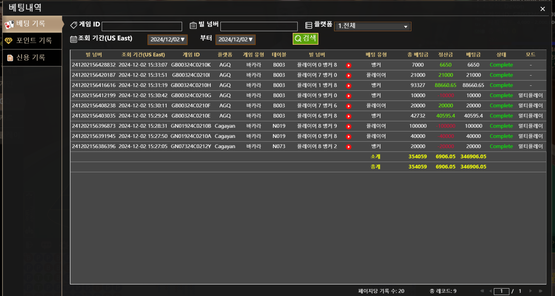
Task: Select game ID GB00324C0210K cell
Action: (x=191, y=65)
